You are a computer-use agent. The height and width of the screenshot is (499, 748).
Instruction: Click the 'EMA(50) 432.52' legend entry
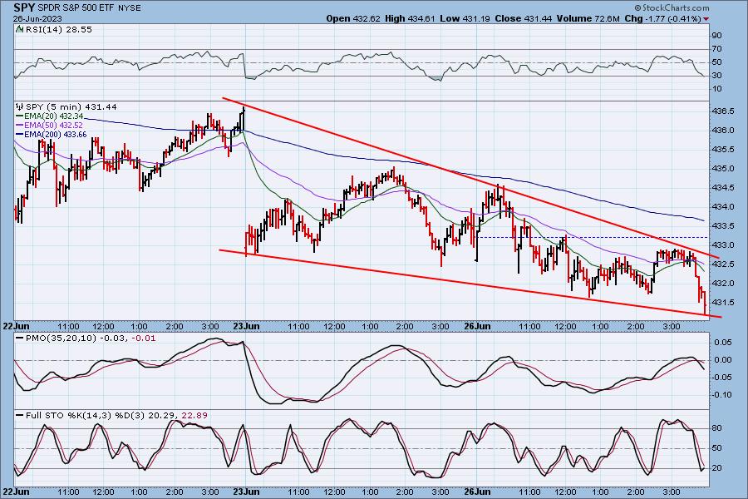tap(50, 125)
